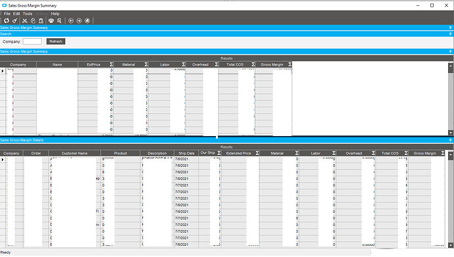The height and width of the screenshot is (257, 454).
Task: Open the Edit menu
Action: click(x=16, y=14)
